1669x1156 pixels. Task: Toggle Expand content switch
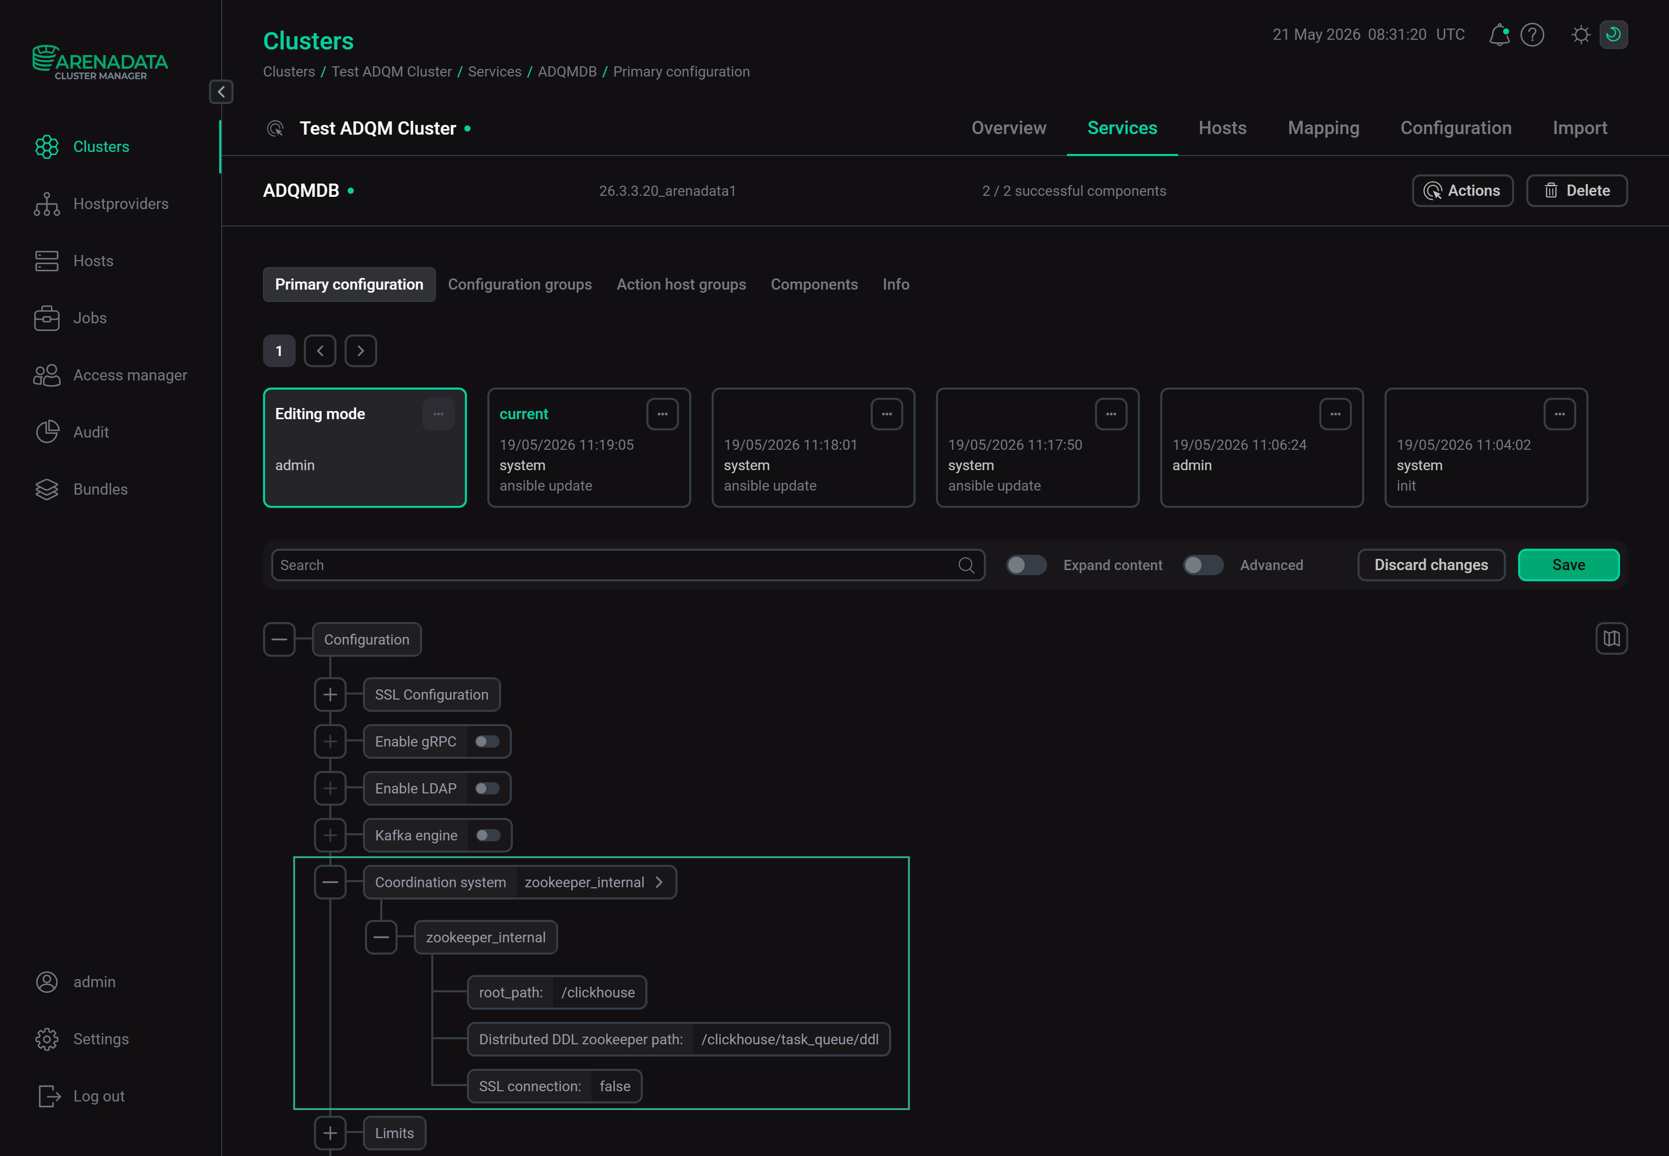tap(1026, 565)
